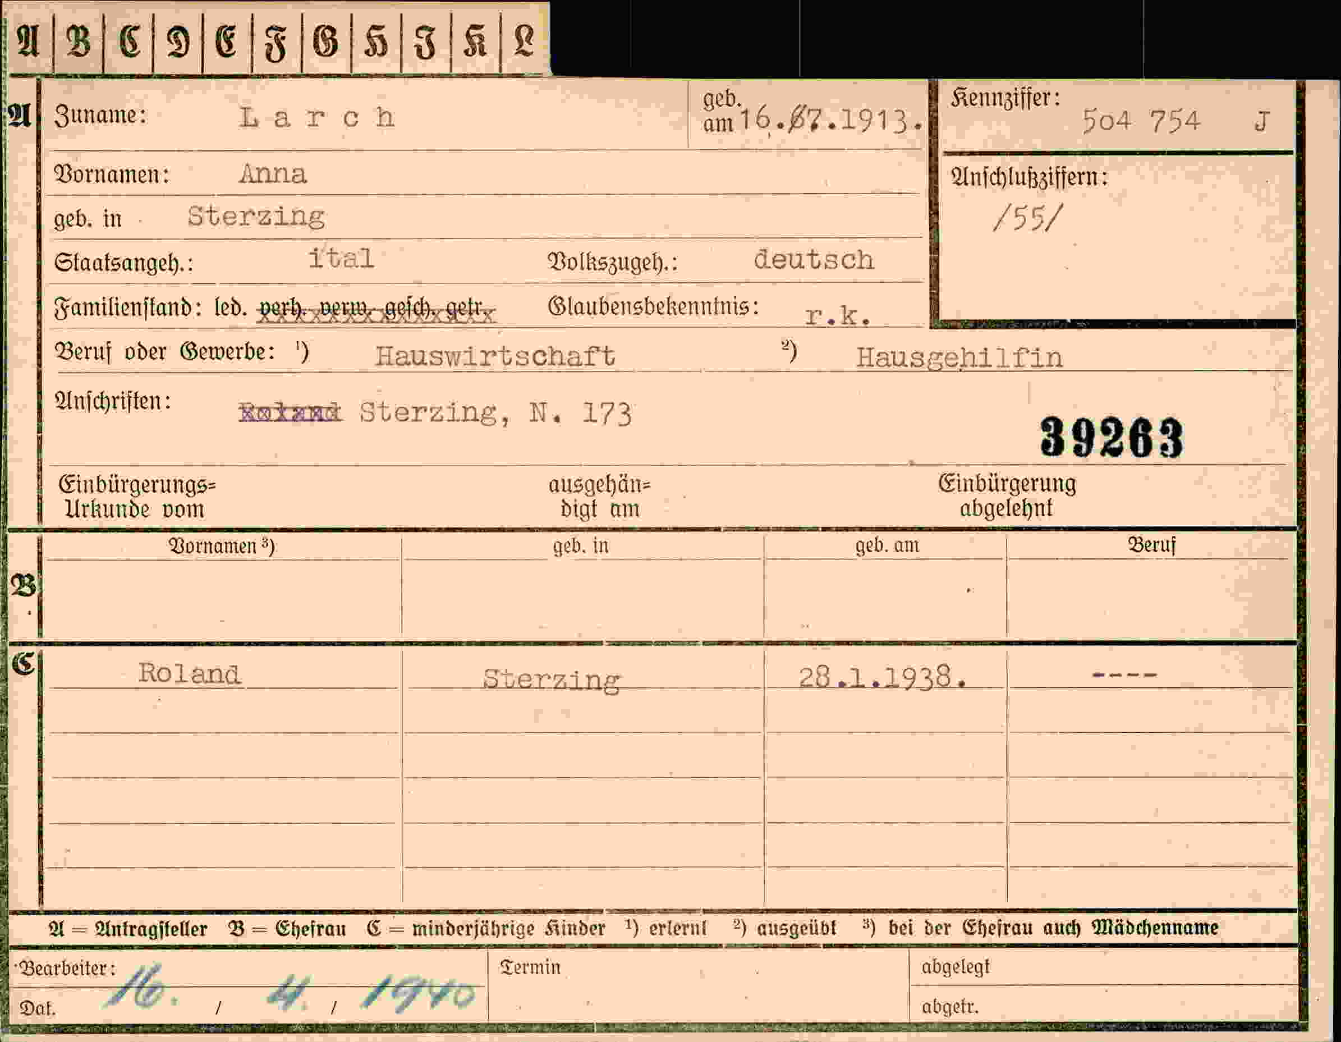1341x1042 pixels.
Task: Click 'Einbürgerungs-Urkunde vom' label
Action: (x=137, y=497)
